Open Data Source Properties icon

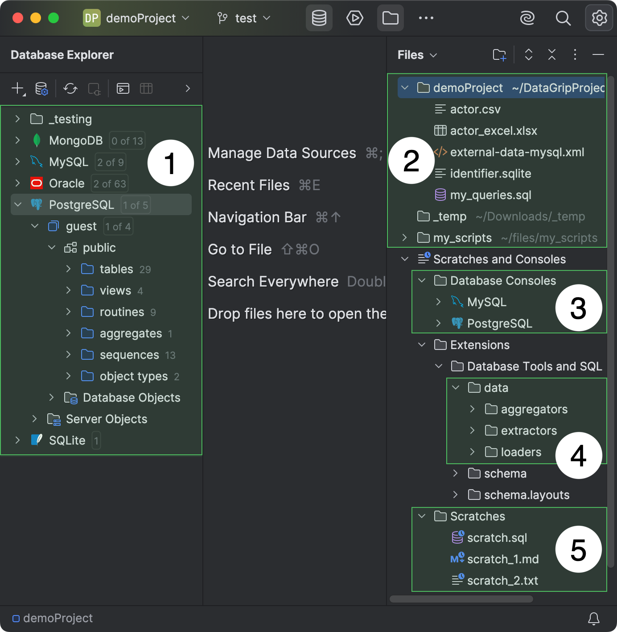pyautogui.click(x=41, y=88)
